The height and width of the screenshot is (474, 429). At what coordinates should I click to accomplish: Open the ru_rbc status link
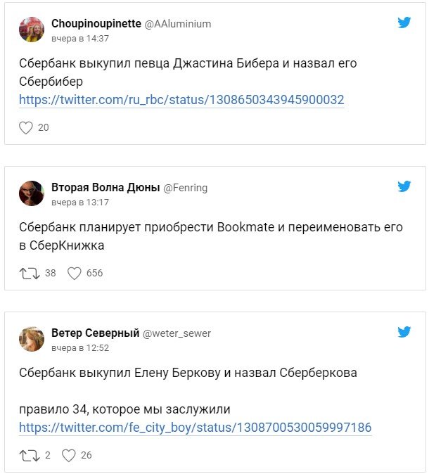pyautogui.click(x=181, y=100)
